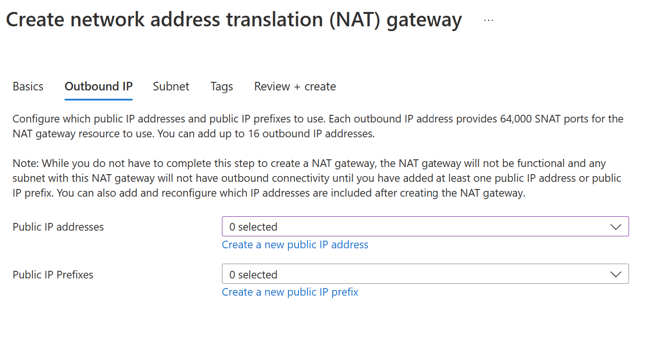Select the Outbound IP tab
The image size is (652, 344).
coord(98,87)
